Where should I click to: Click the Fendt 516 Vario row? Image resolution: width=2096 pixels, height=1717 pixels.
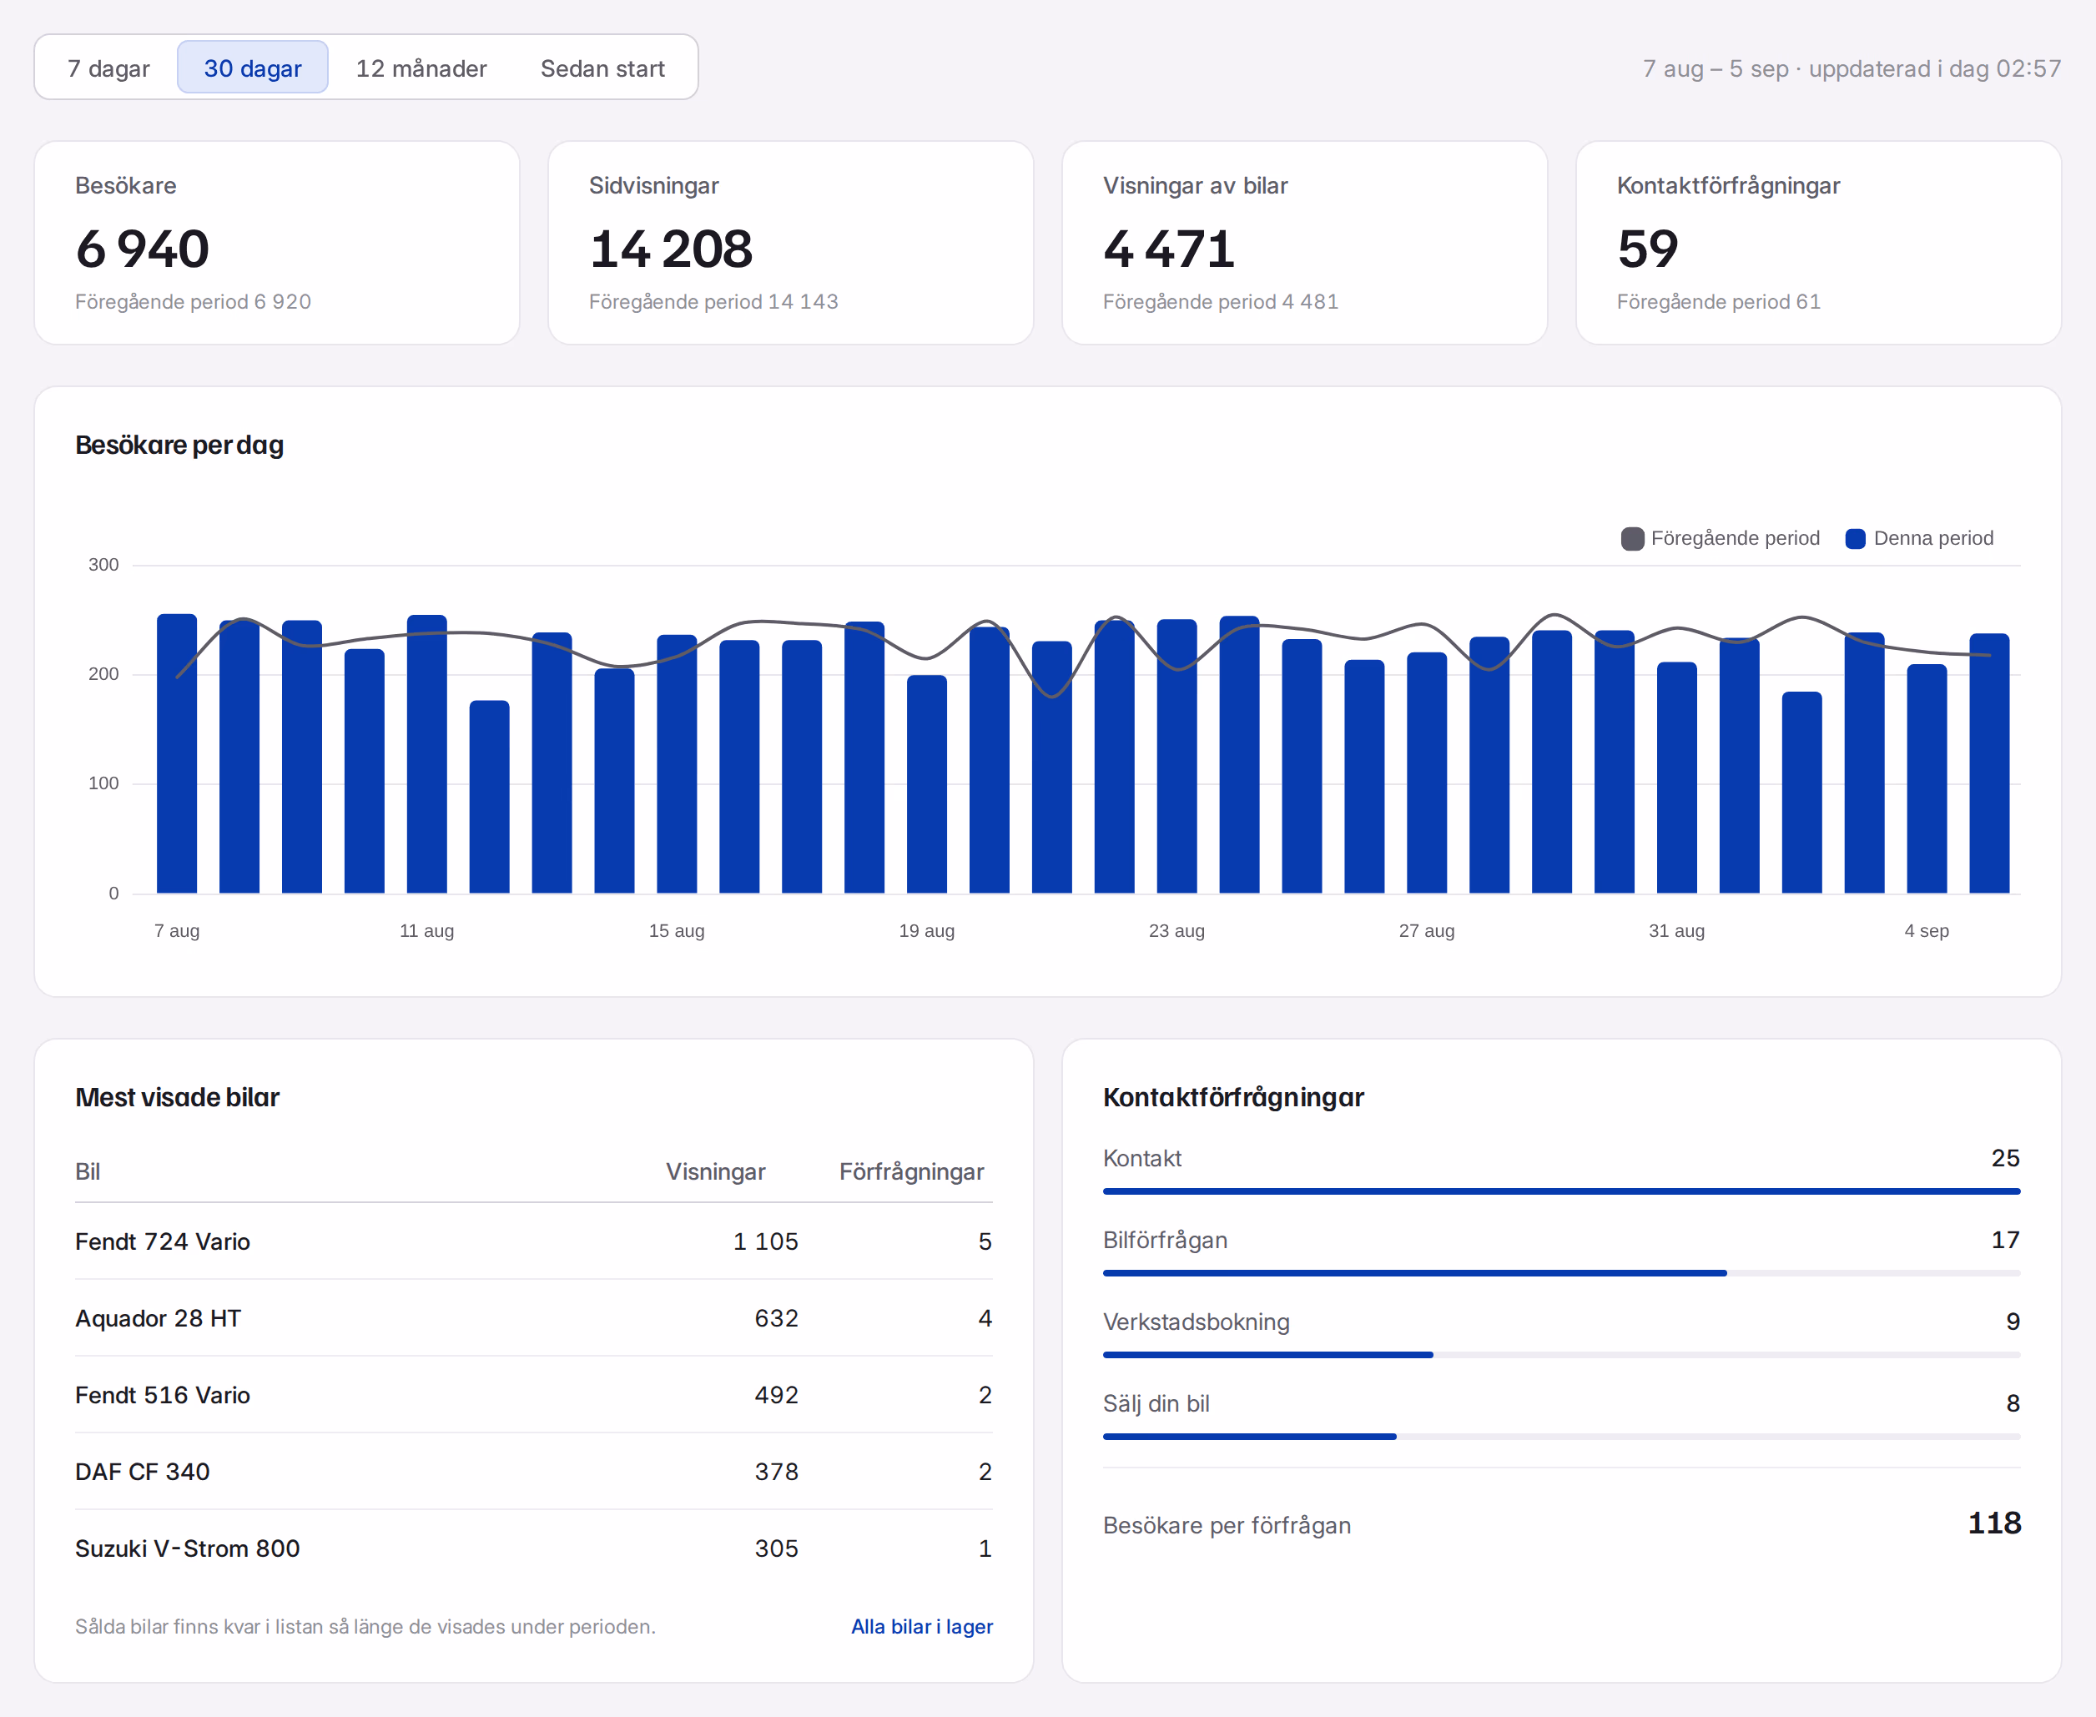click(534, 1395)
